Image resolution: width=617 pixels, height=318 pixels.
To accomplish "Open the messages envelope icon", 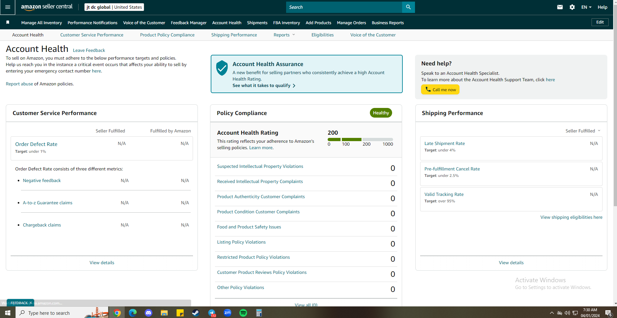I will click(x=560, y=7).
